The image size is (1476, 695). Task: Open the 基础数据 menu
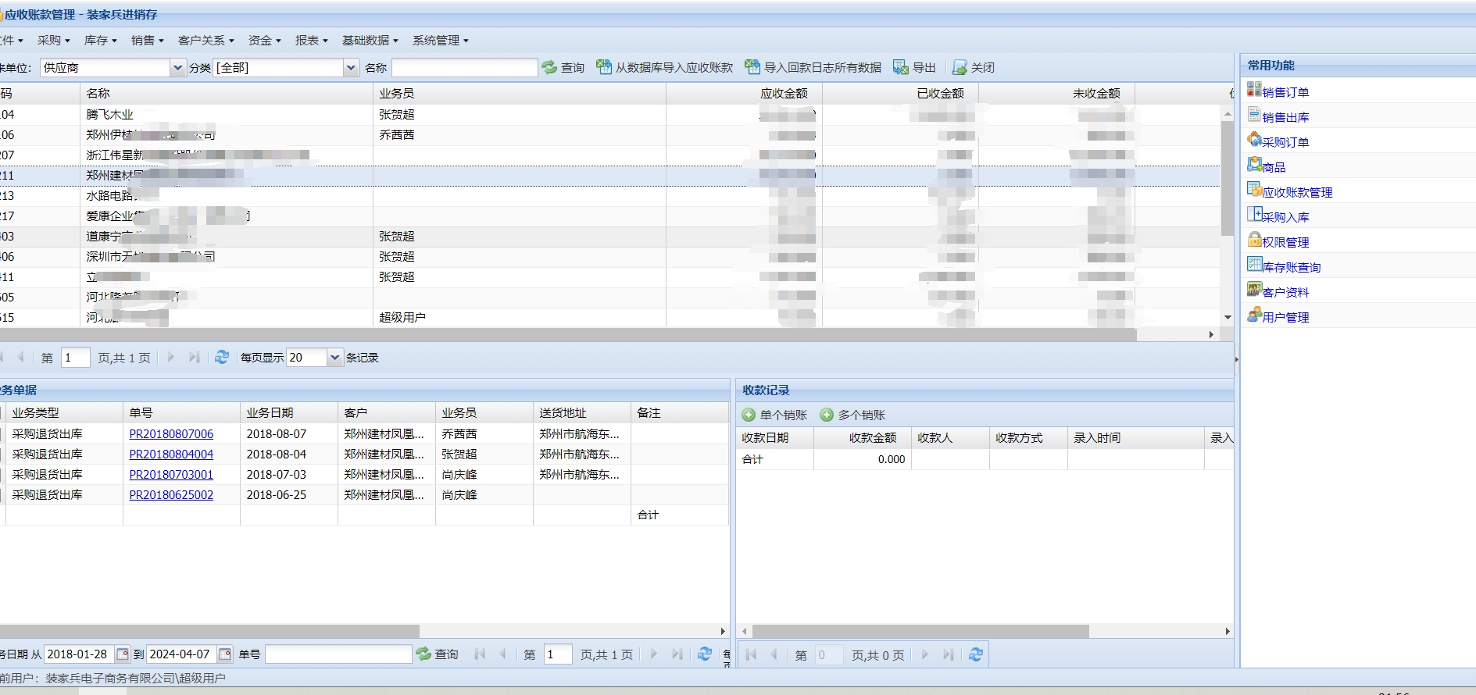tap(370, 40)
